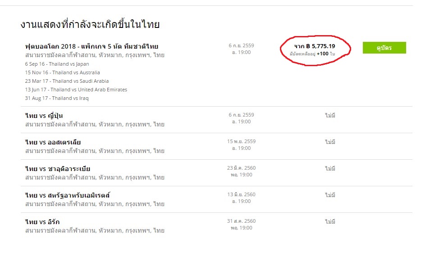
Task: Open the ไทย vs ออสเตรเลีย match
Action: pos(53,142)
